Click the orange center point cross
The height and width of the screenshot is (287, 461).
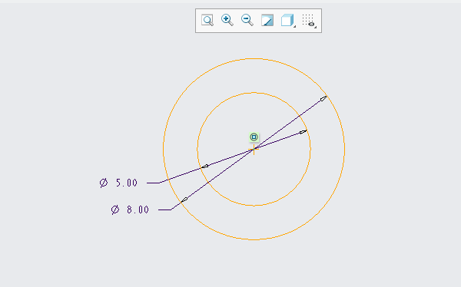coord(254,149)
